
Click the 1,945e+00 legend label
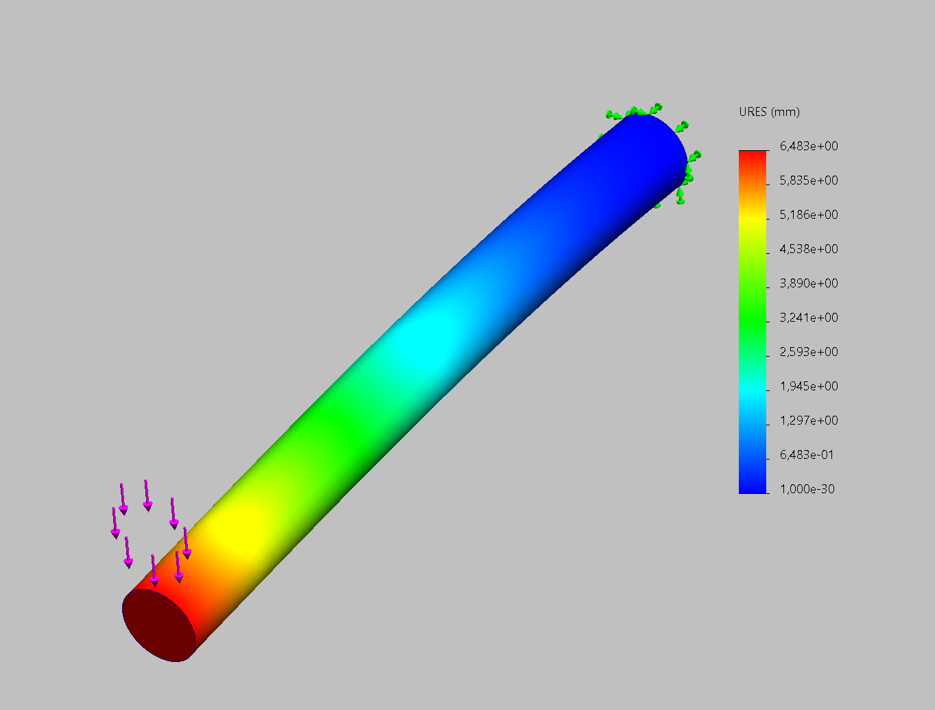809,386
